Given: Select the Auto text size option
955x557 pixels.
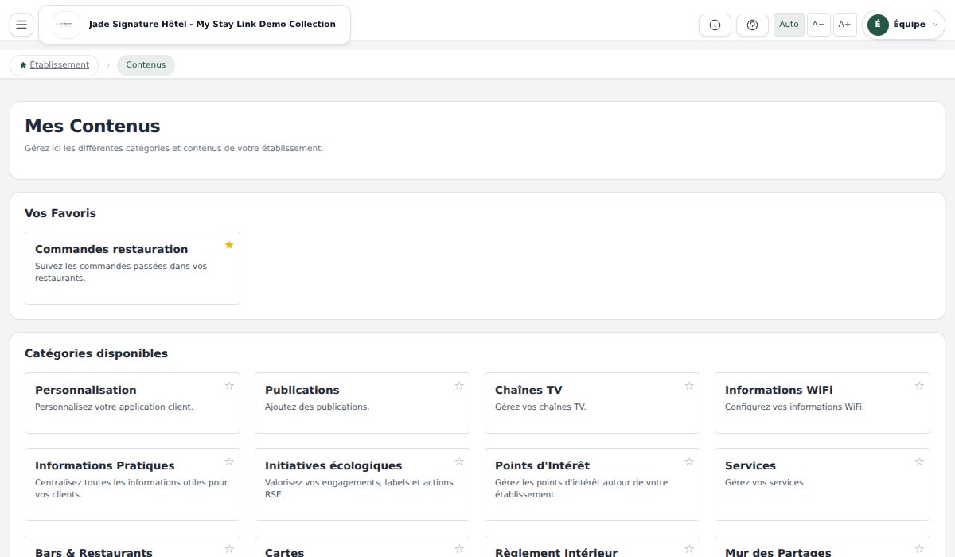Looking at the screenshot, I should pos(789,25).
